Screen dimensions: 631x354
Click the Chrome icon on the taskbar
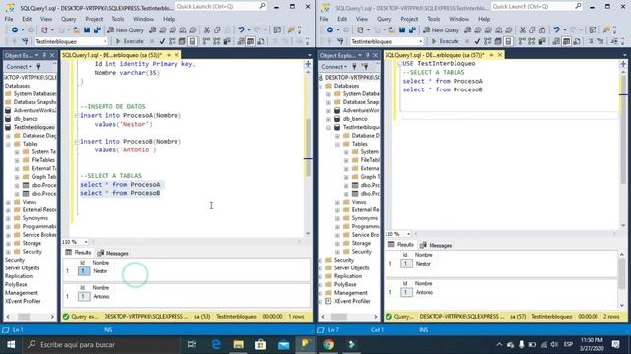[x=328, y=344]
